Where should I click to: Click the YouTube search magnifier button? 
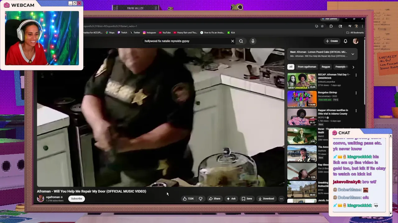coord(241,41)
